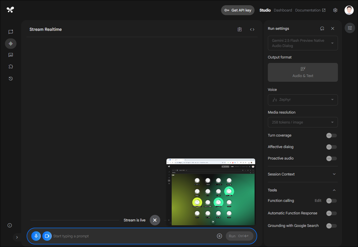Switch to the Dashboard tab
The image size is (358, 247).
click(x=282, y=10)
